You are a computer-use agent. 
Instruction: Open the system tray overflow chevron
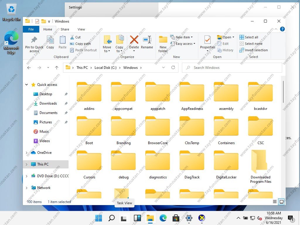pyautogui.click(x=238, y=218)
